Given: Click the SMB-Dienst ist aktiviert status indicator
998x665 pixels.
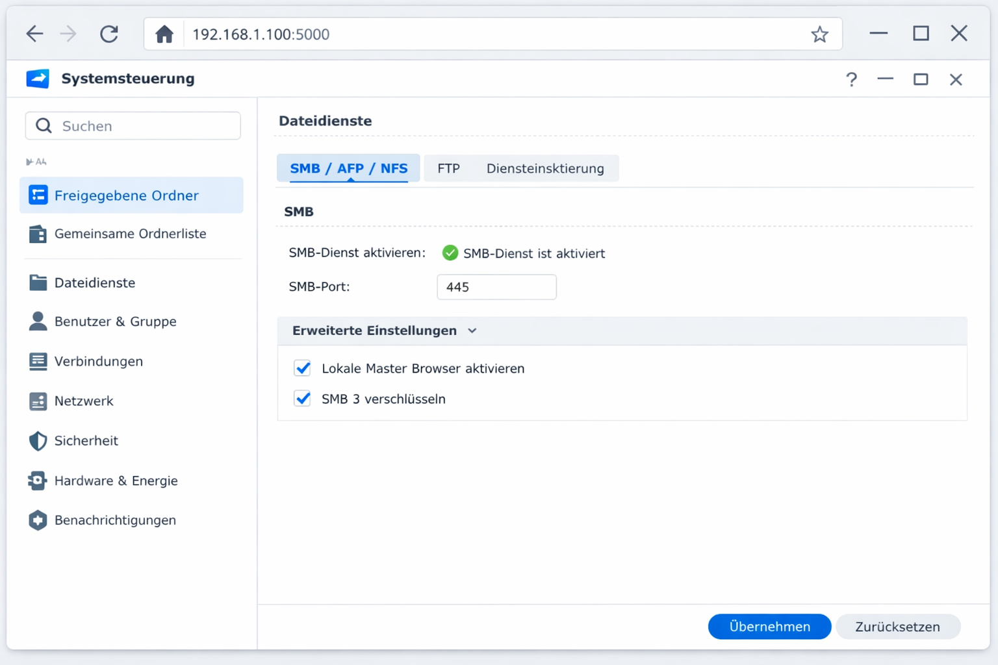Looking at the screenshot, I should click(450, 253).
